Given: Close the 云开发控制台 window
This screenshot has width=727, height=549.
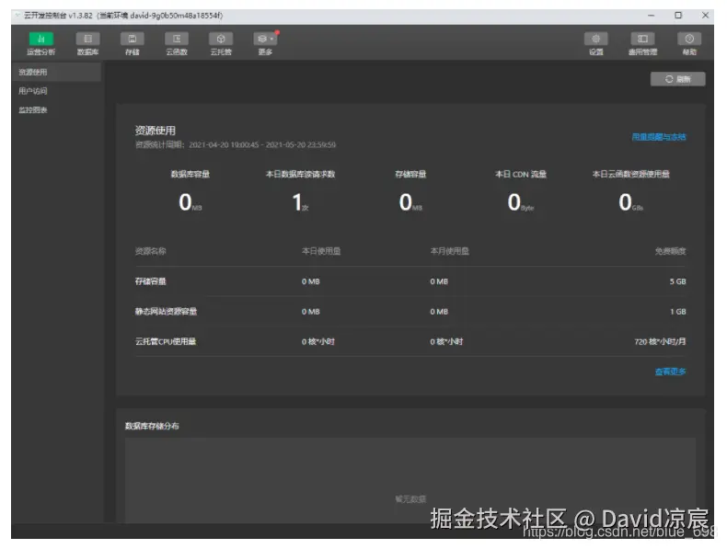Looking at the screenshot, I should tap(705, 16).
